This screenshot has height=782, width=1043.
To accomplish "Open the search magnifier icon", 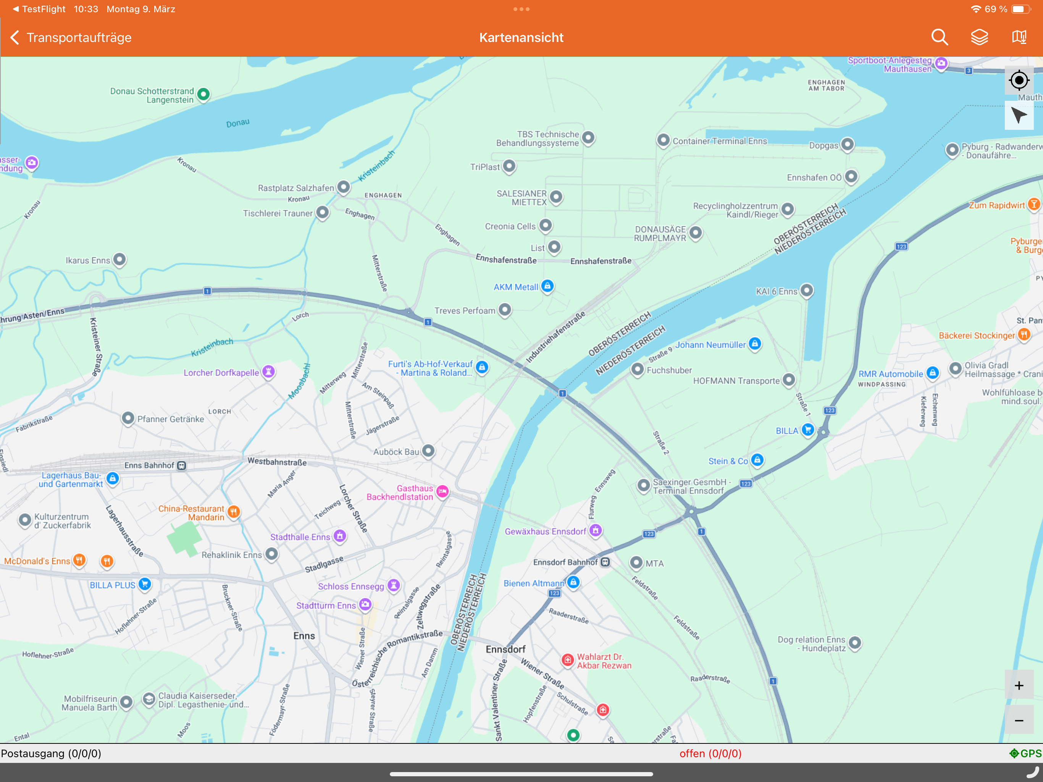I will (940, 37).
